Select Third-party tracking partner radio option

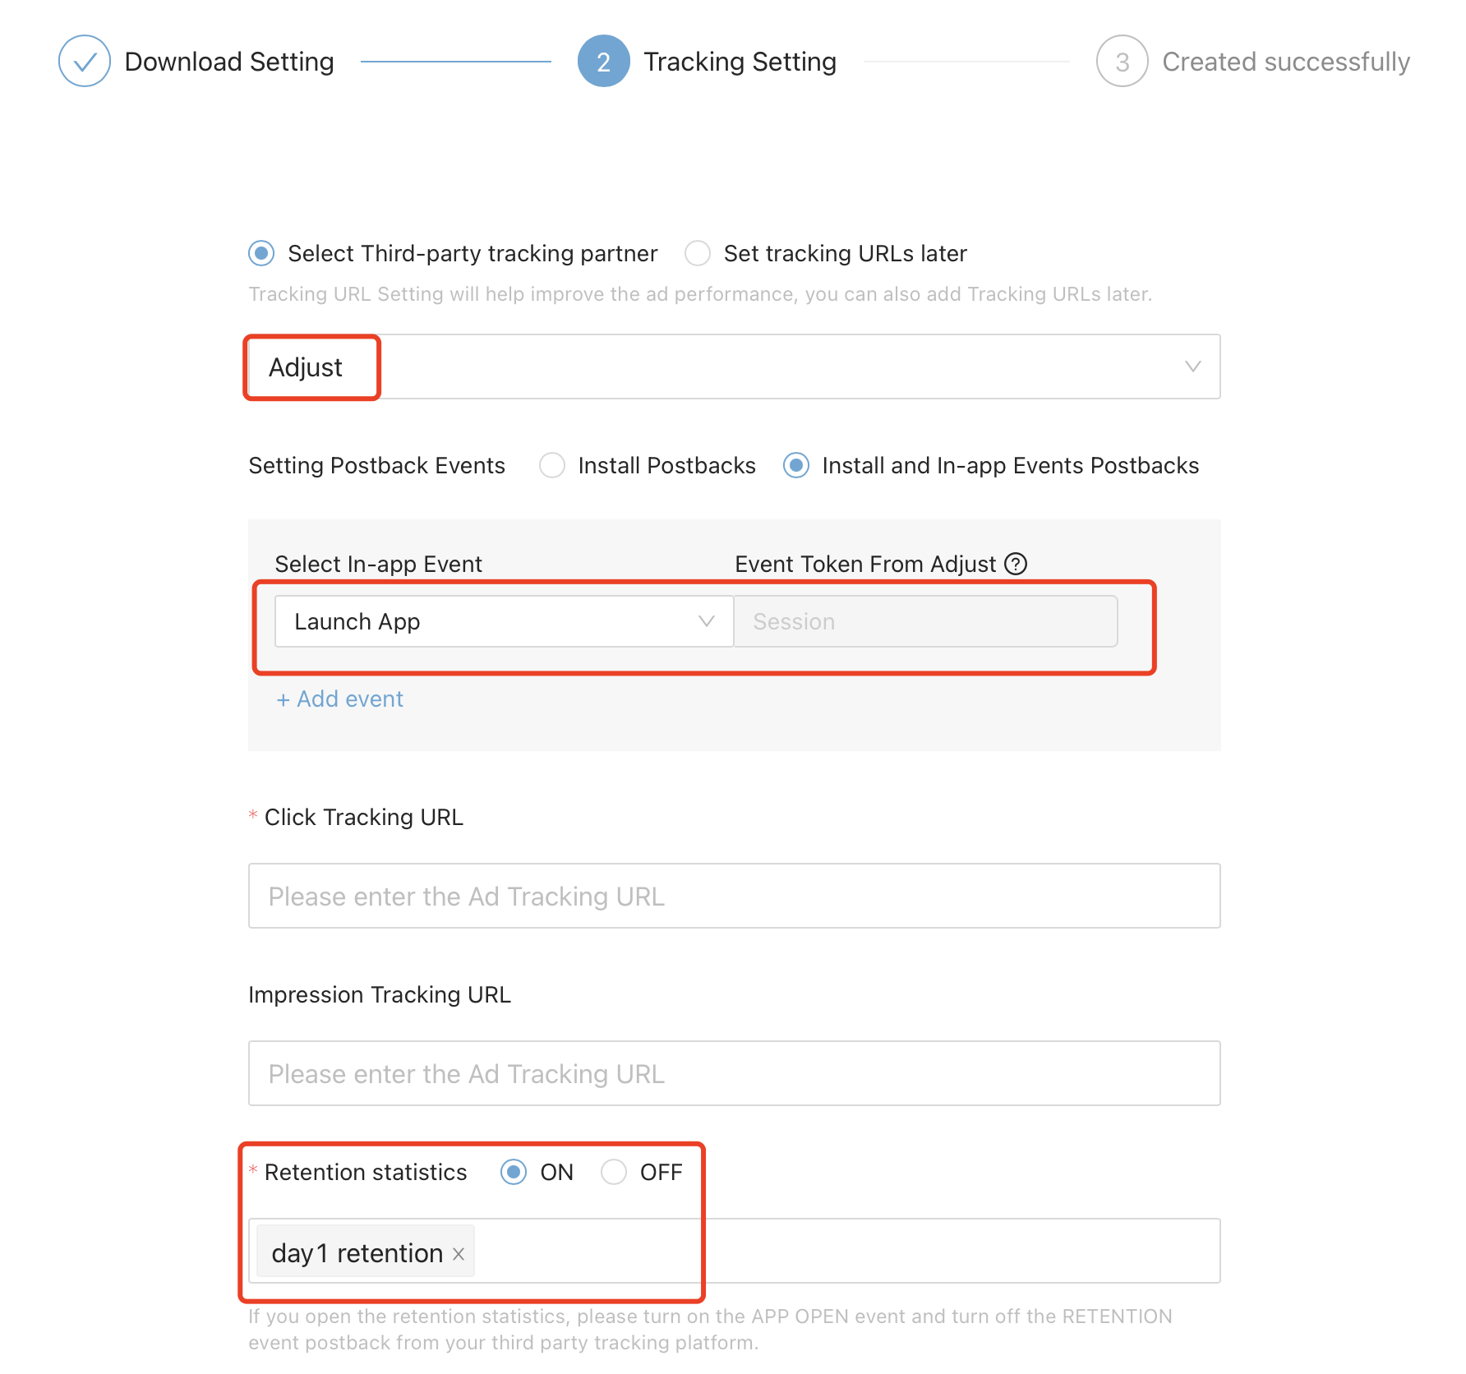(261, 253)
